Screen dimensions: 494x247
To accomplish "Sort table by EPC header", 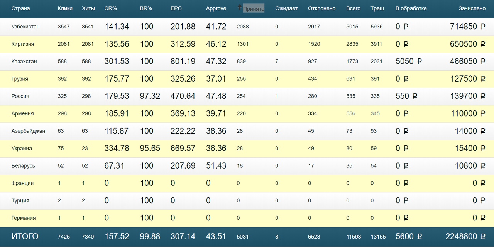I will pos(176,8).
